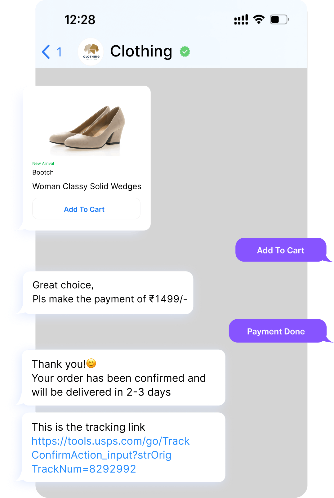Tap the battery indicator icon
Image resolution: width=334 pixels, height=498 pixels.
point(279,20)
